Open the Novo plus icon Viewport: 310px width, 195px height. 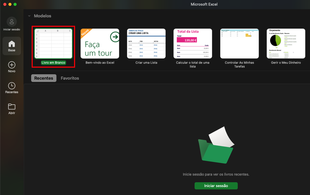point(11,65)
